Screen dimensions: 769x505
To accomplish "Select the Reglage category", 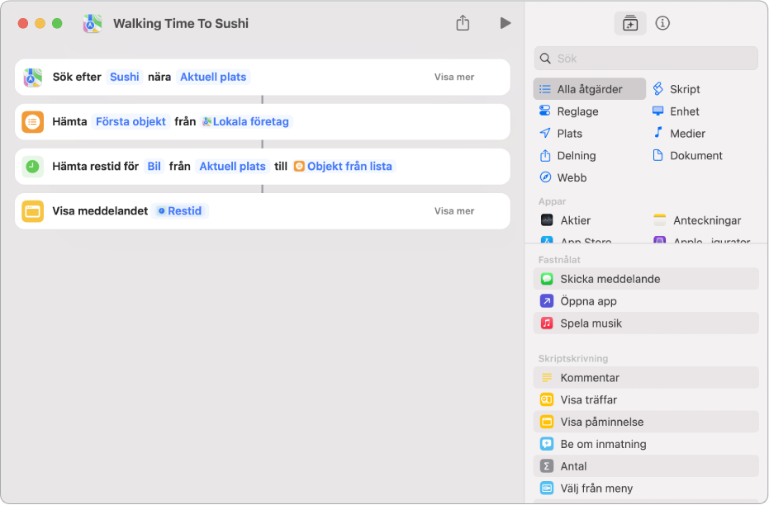I will click(x=569, y=111).
